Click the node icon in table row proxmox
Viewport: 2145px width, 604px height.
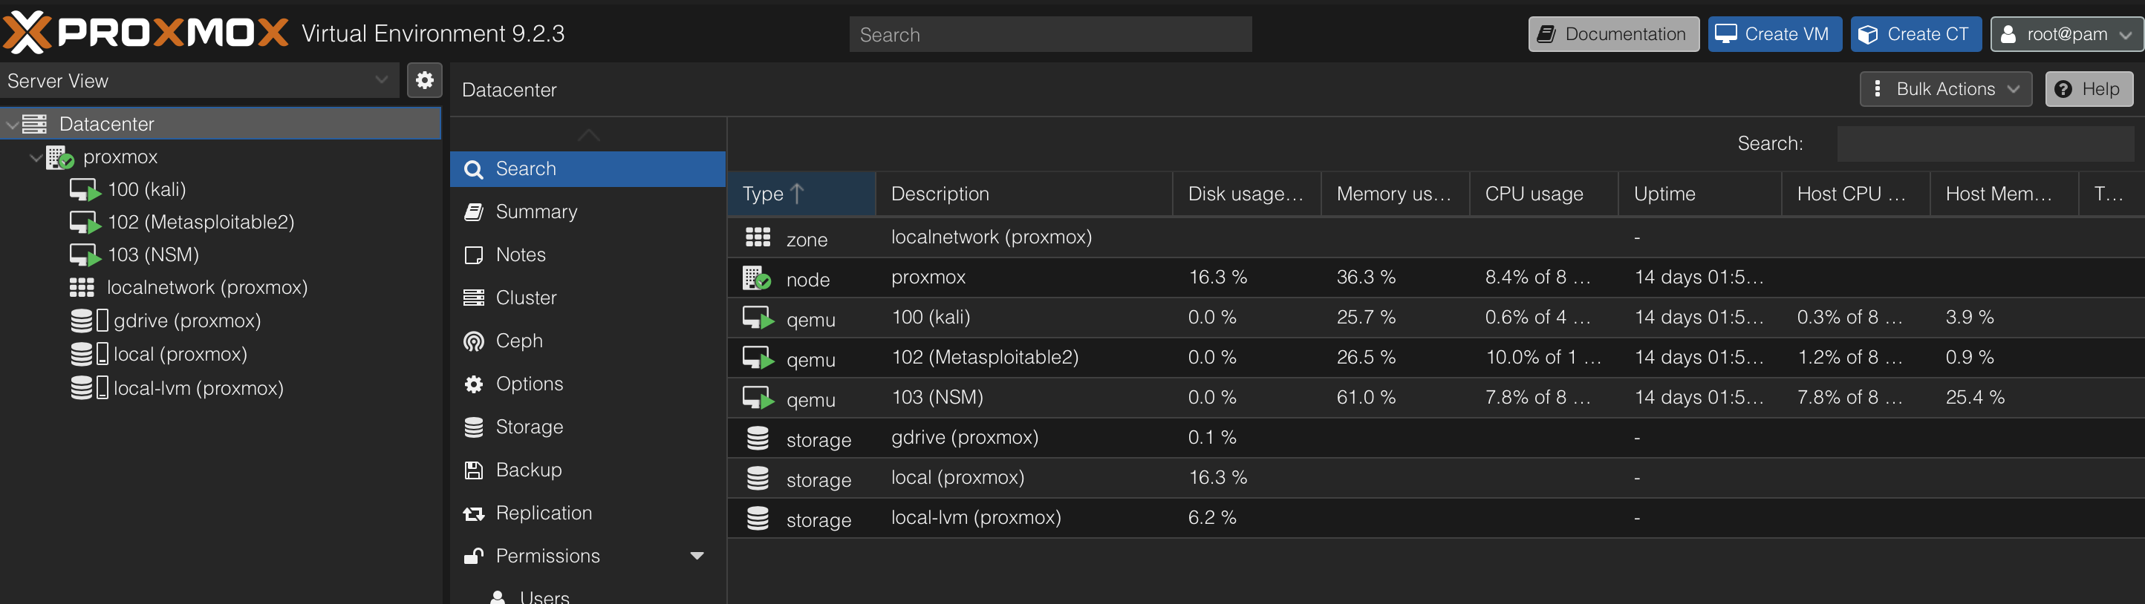click(x=757, y=278)
